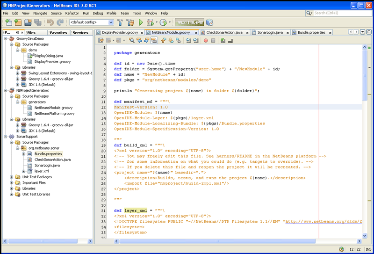
Task: Click the Clean and Build icon
Action: (x=130, y=22)
